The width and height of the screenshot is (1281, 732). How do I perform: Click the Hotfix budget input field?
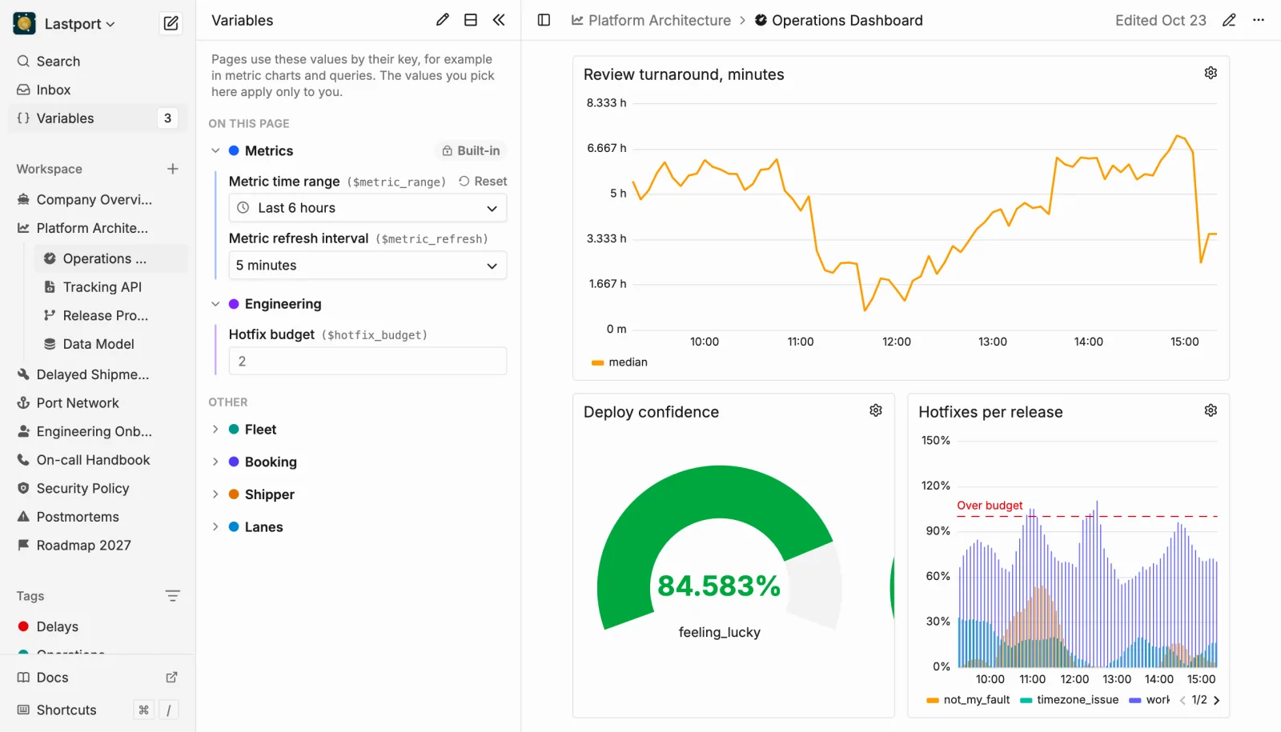pos(367,361)
